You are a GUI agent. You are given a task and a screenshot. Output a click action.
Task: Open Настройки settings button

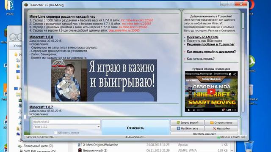pyautogui.click(x=221, y=128)
